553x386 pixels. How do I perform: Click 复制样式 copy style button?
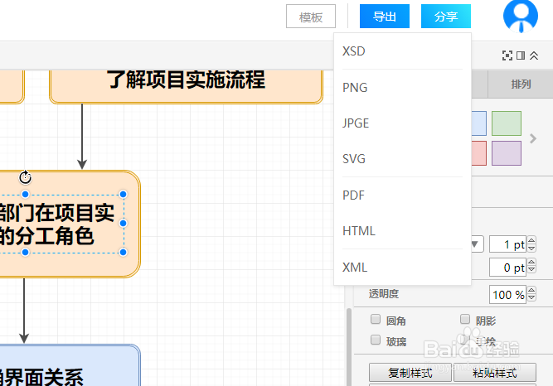point(410,373)
